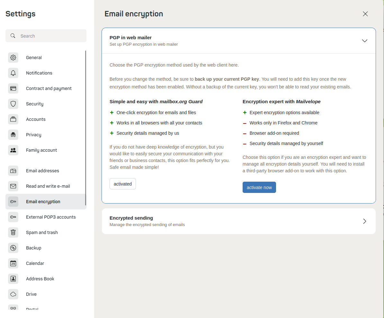Image resolution: width=384 pixels, height=318 pixels.
Task: Click the External POP3 accounts key icon
Action: coord(13,217)
